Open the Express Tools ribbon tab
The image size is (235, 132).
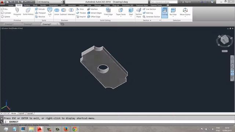[x=156, y=5]
